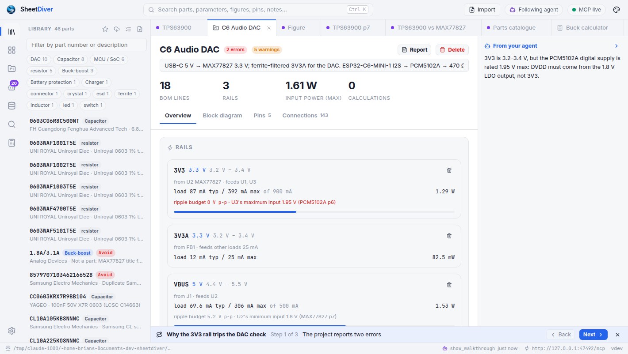Screen dimensions: 628x354
Task: Click the 2 errors badge
Action: (x=236, y=50)
